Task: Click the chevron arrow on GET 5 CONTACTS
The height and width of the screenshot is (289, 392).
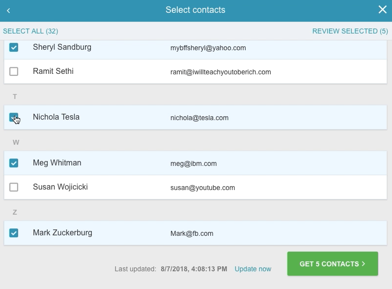Action: (x=364, y=264)
